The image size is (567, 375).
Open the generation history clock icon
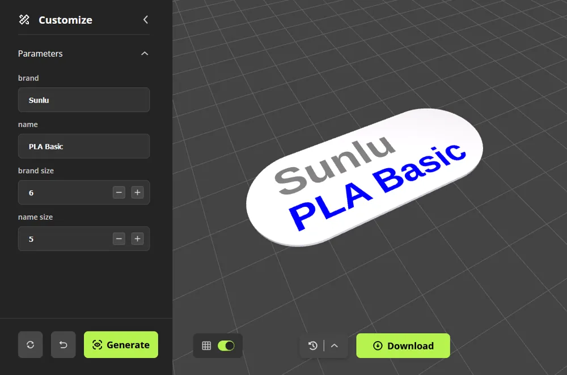tap(313, 346)
